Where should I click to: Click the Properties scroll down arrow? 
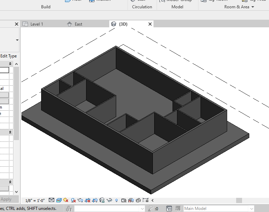(17, 192)
